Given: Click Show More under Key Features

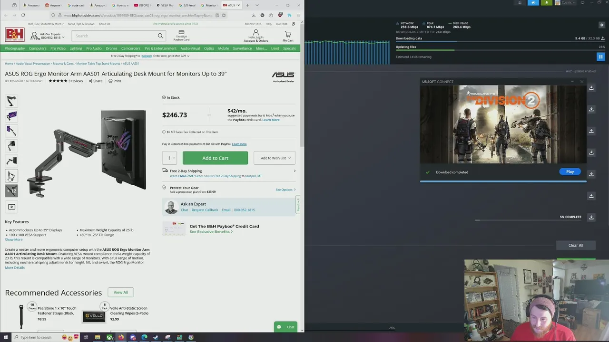Looking at the screenshot, I should pos(14,239).
